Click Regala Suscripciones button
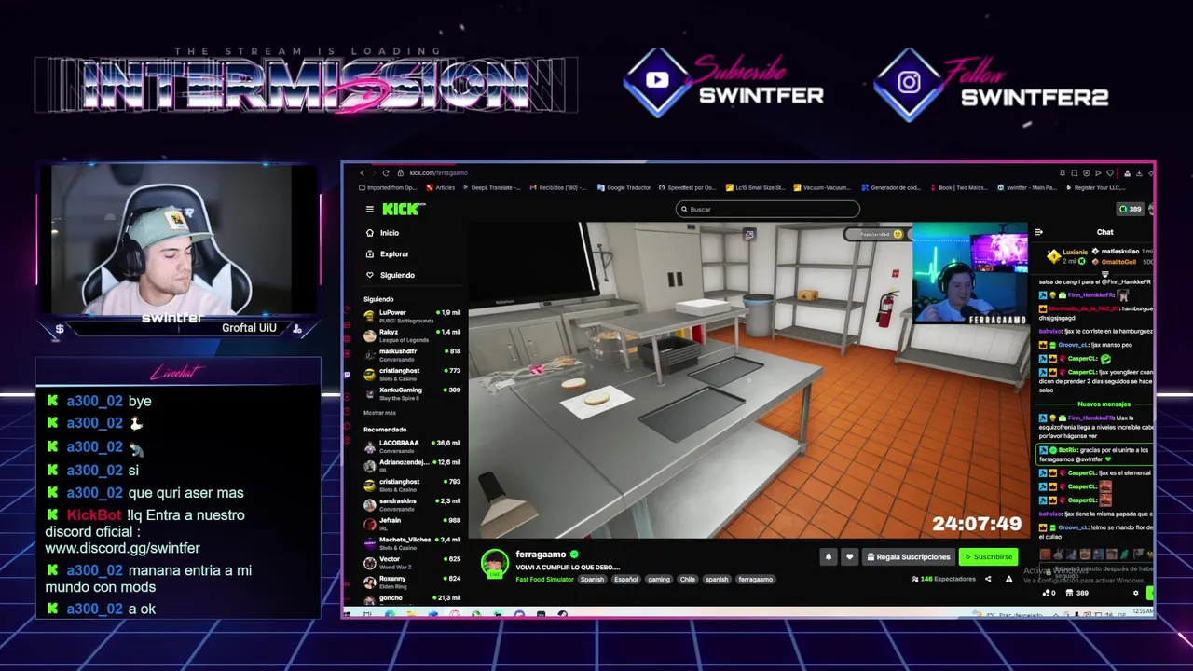 (x=909, y=556)
